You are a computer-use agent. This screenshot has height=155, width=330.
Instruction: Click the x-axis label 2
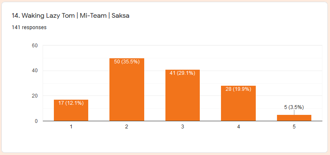pyautogui.click(x=127, y=127)
